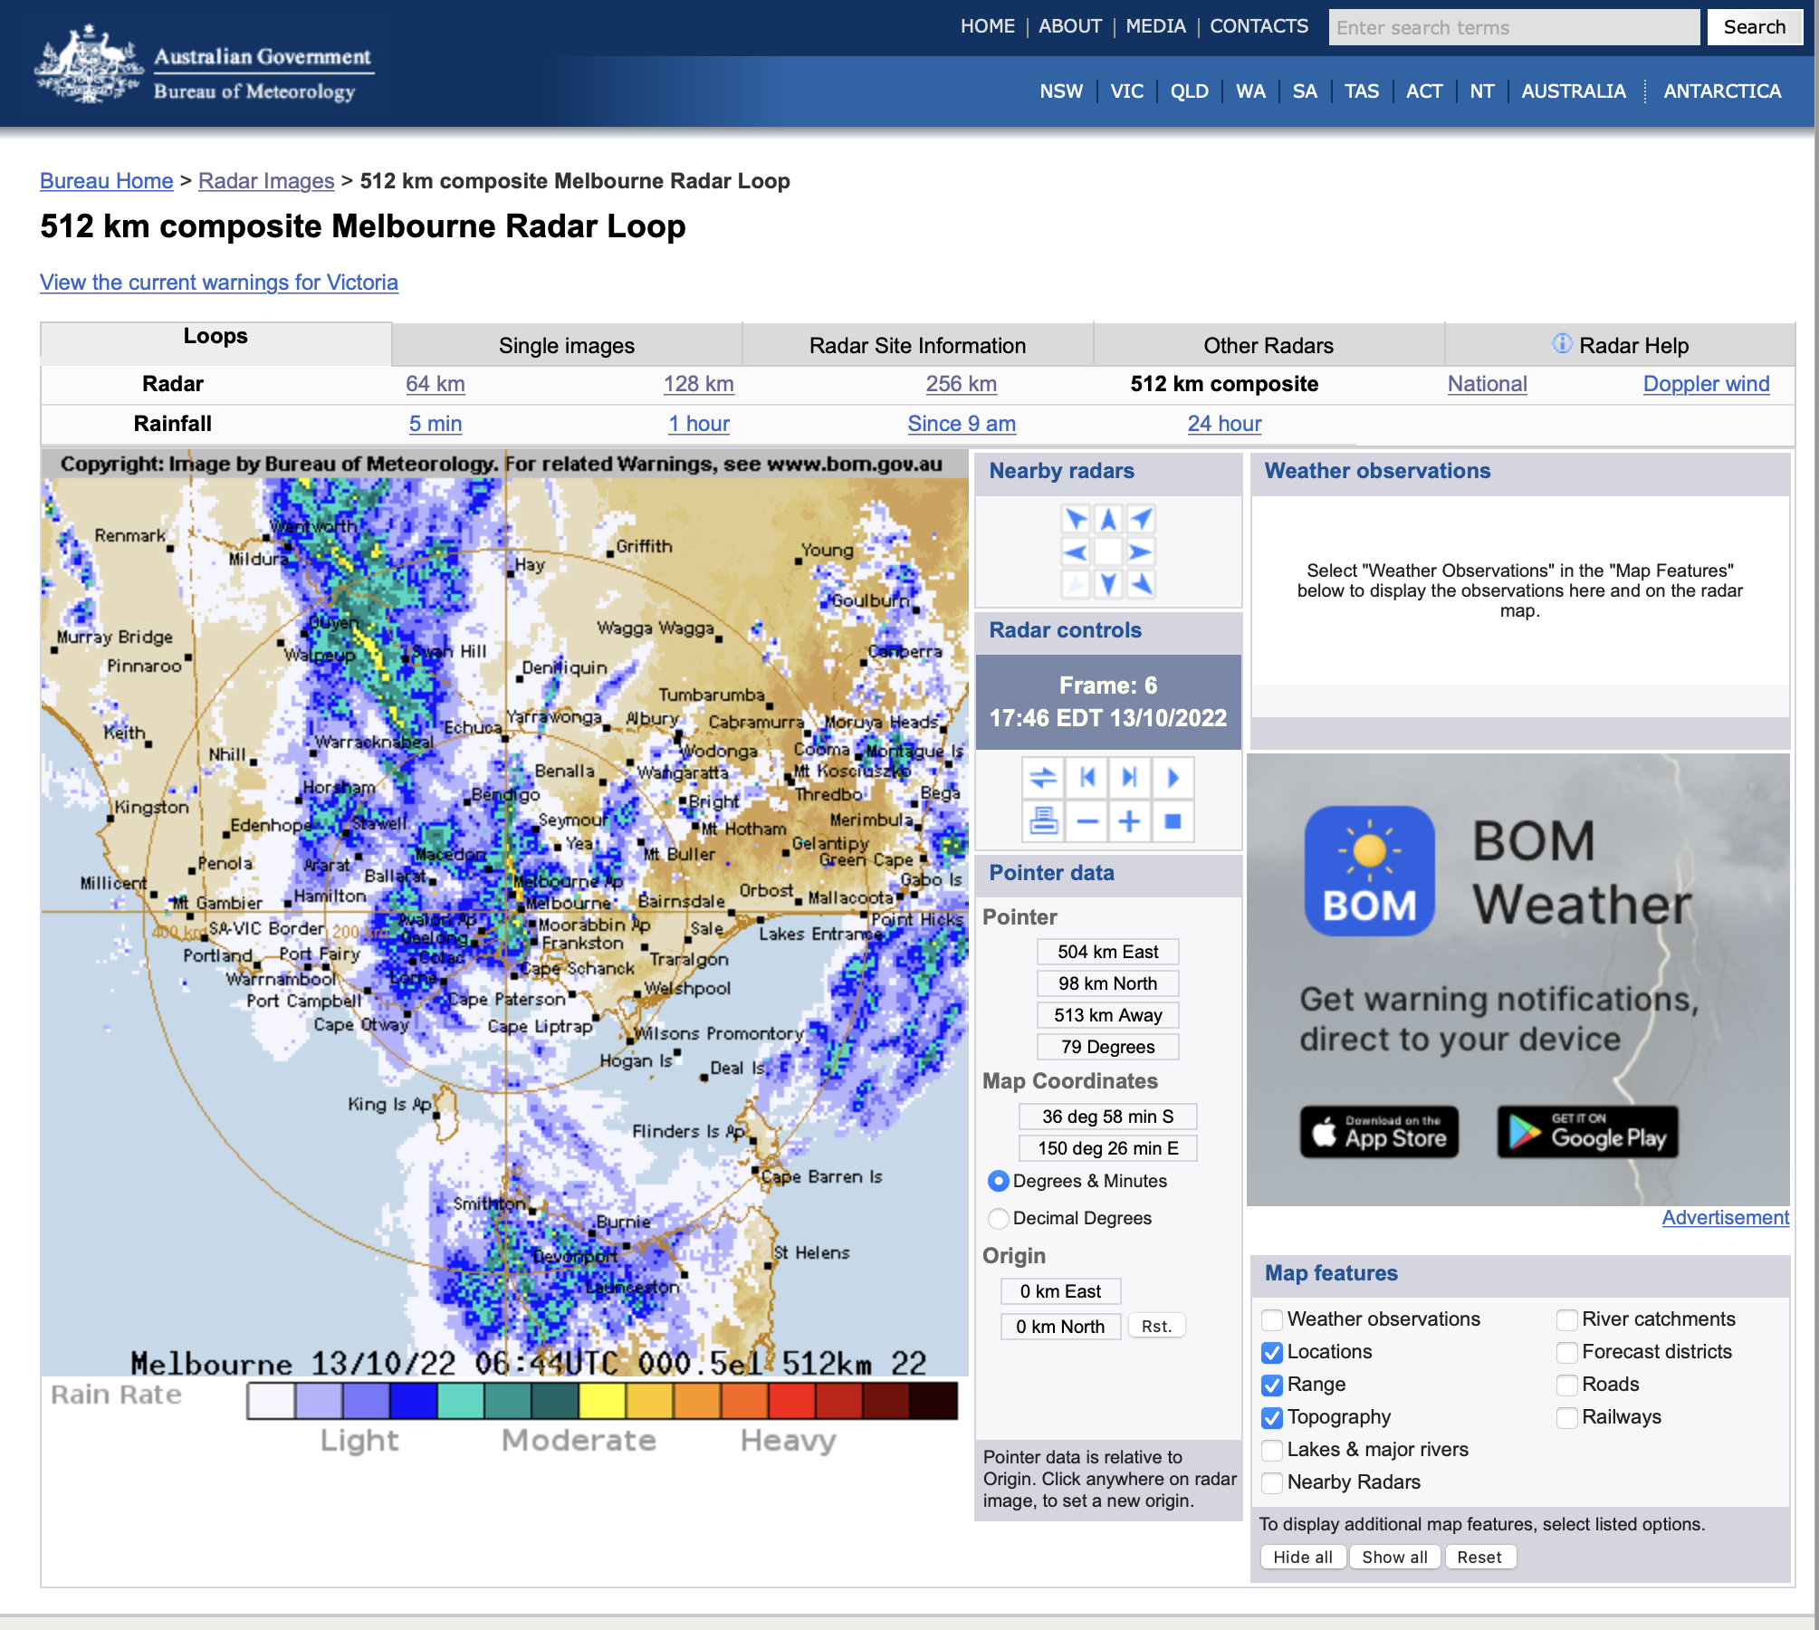This screenshot has height=1630, width=1819.
Task: Open the VIC state menu
Action: click(x=1126, y=91)
